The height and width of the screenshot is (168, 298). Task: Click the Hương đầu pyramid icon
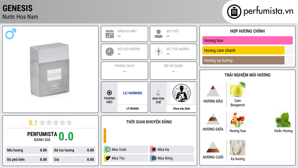[x=213, y=91]
